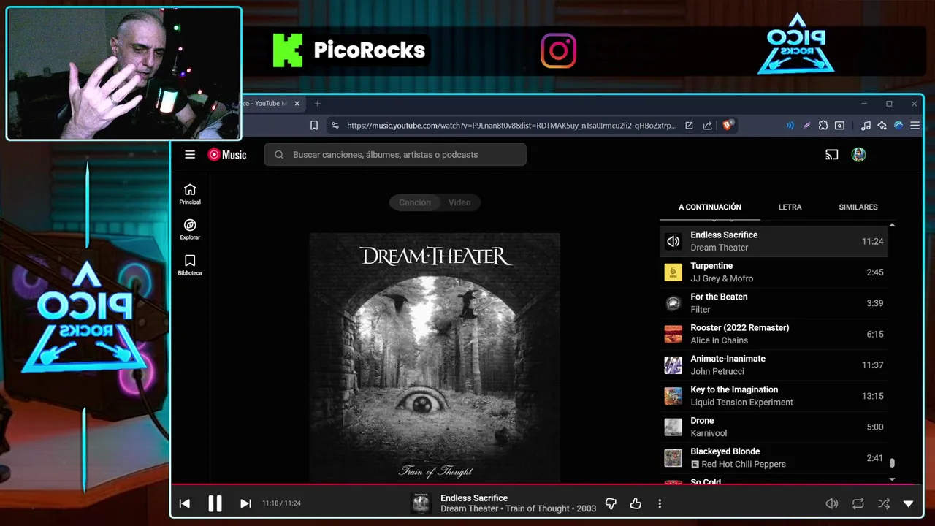Image resolution: width=935 pixels, height=526 pixels.
Task: Click the search songs and albums field
Action: point(395,155)
